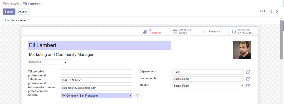The image size is (284, 104).
Task: Click the Responsable field label
Action: pos(148,78)
